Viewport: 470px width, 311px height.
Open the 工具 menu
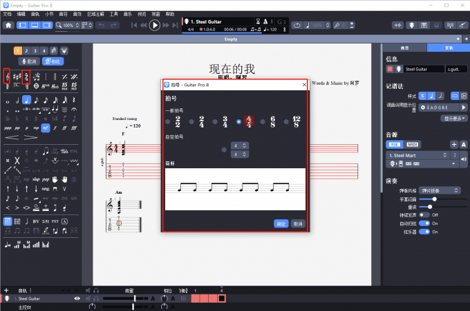[113, 14]
